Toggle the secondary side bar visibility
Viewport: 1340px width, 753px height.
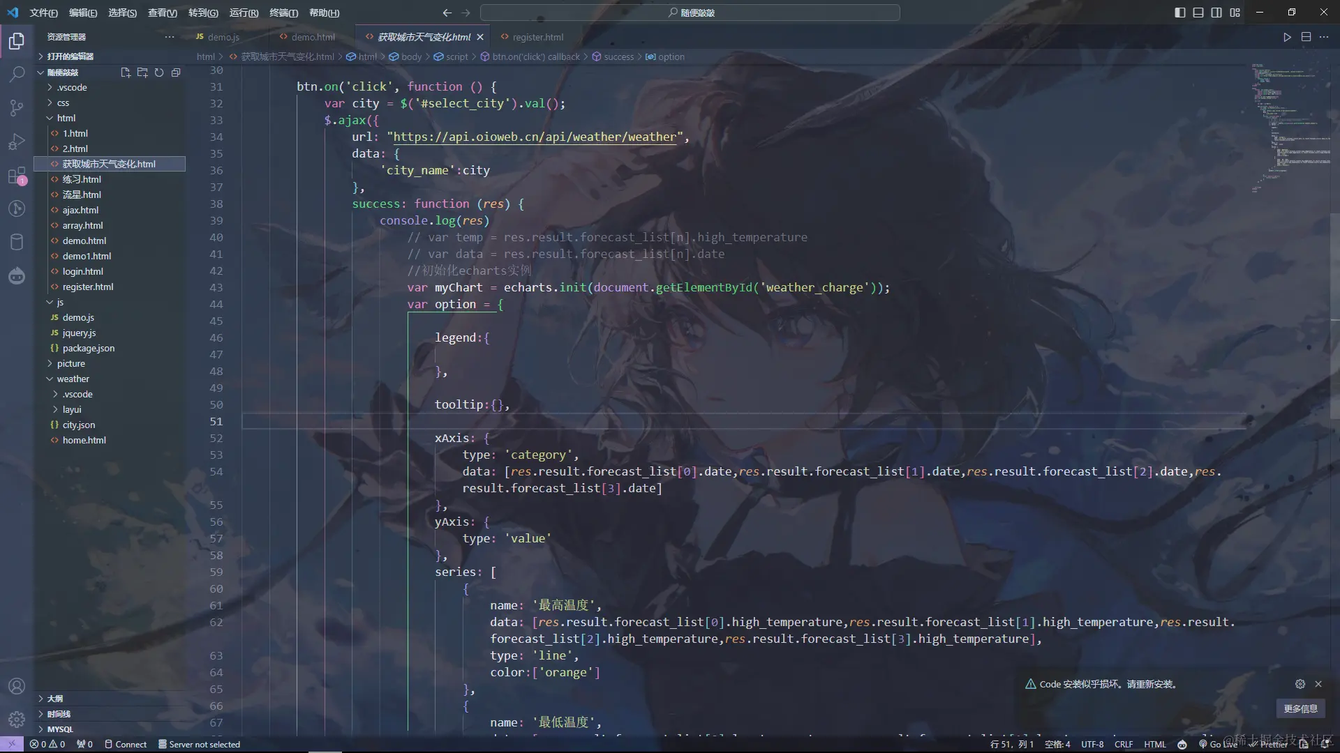coord(1216,13)
